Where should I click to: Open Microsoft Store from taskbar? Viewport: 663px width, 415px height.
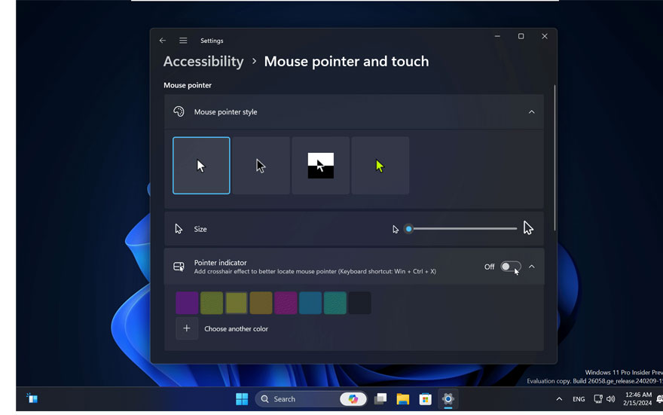426,399
